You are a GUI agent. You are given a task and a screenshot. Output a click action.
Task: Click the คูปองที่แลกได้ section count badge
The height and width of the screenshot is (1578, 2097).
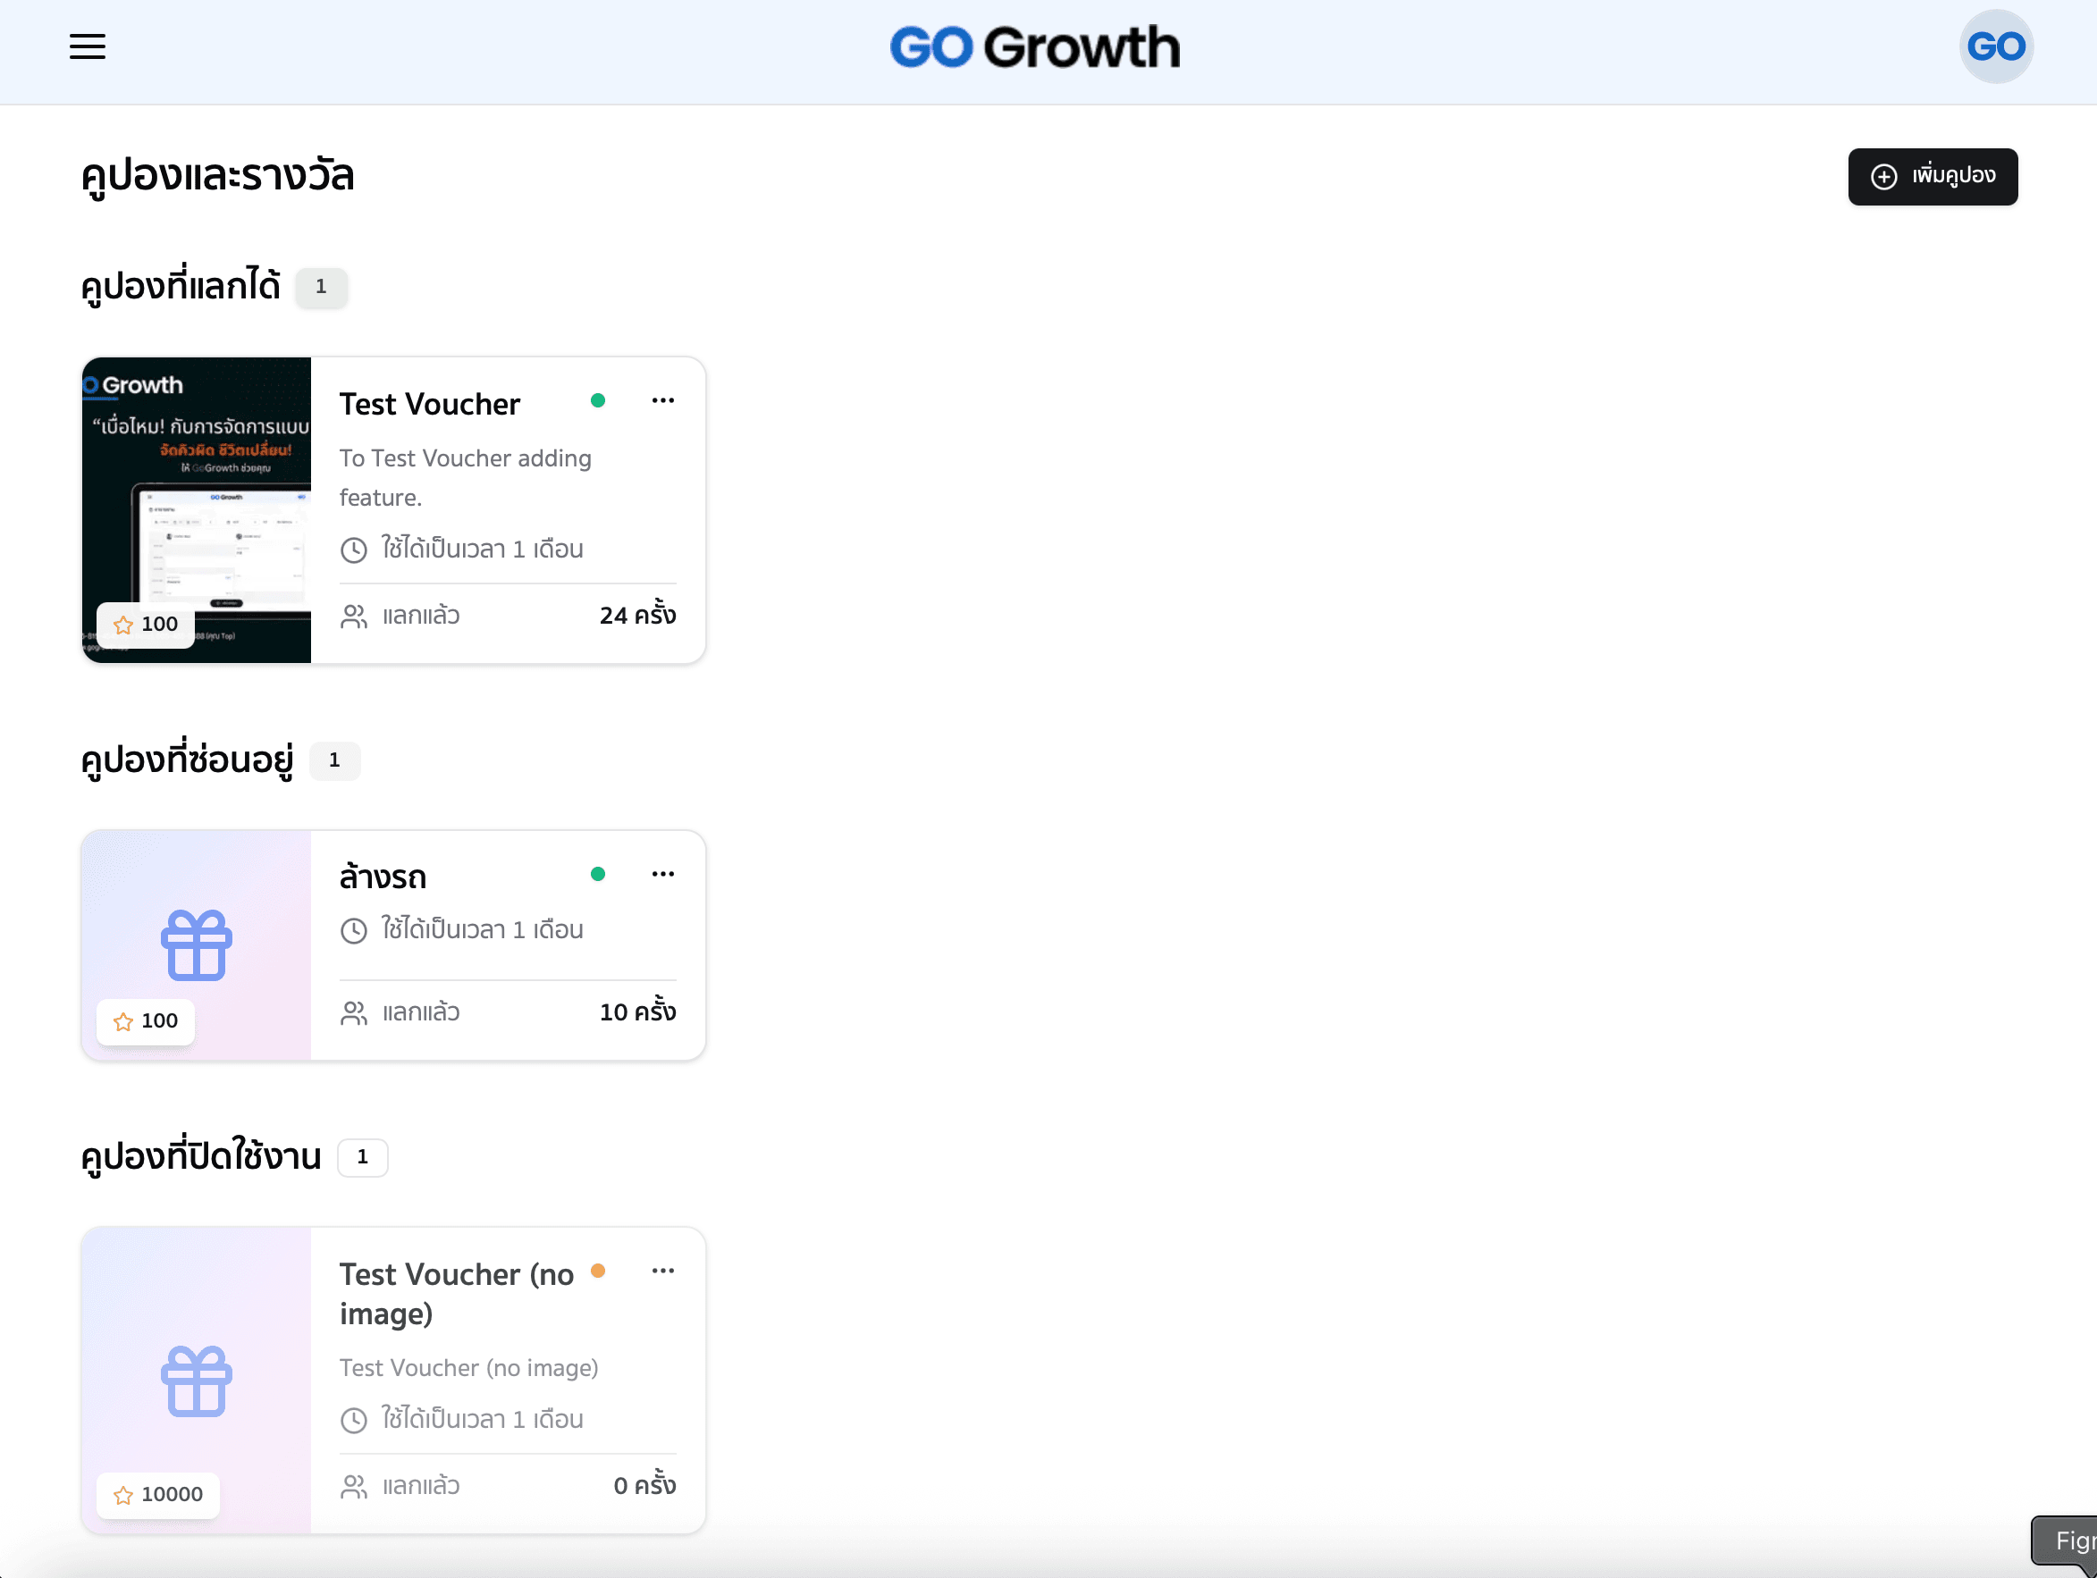[320, 286]
